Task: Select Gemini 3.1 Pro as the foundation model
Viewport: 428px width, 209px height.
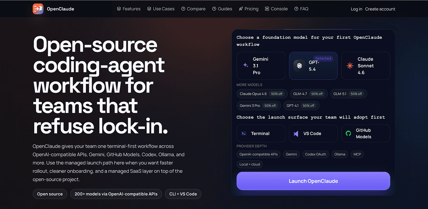Action: click(261, 66)
